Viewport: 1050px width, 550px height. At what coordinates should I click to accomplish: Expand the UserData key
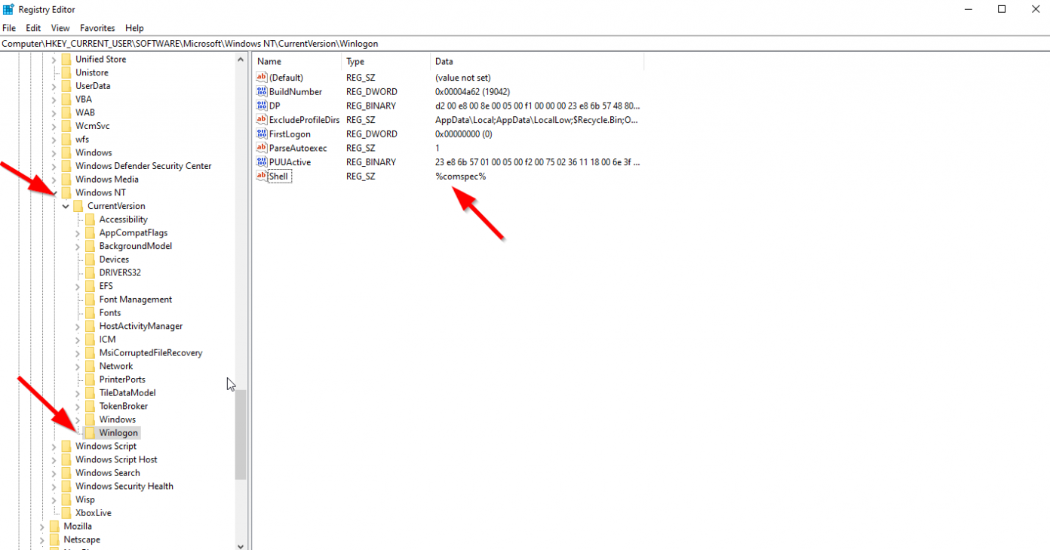pyautogui.click(x=54, y=86)
